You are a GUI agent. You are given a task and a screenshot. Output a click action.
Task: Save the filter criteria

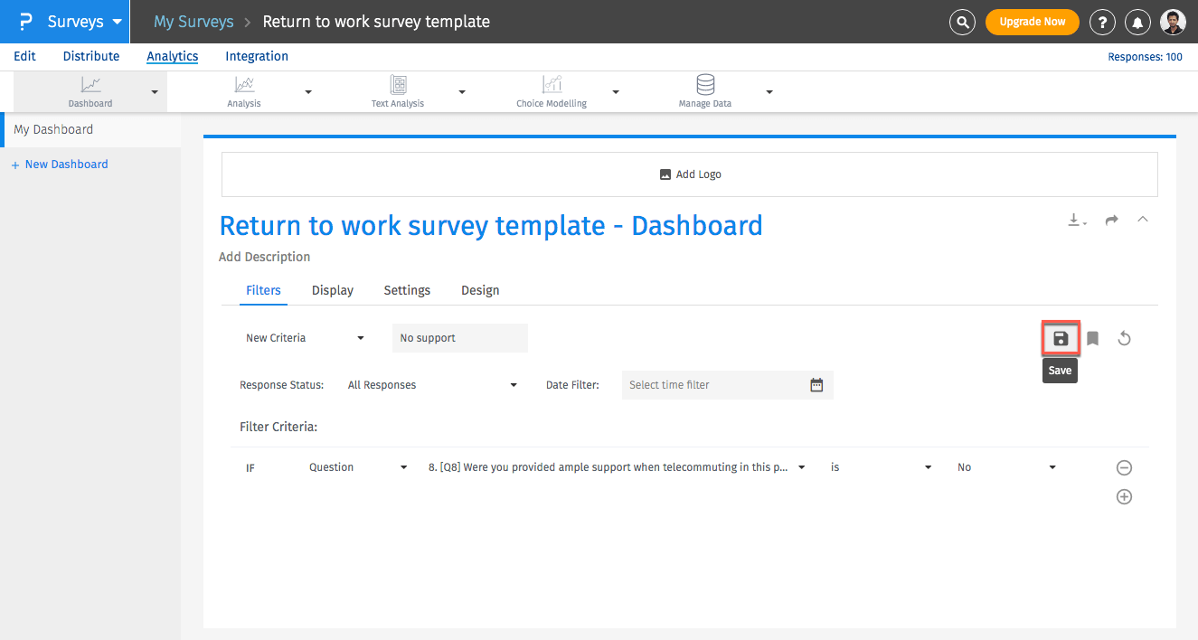click(1060, 337)
